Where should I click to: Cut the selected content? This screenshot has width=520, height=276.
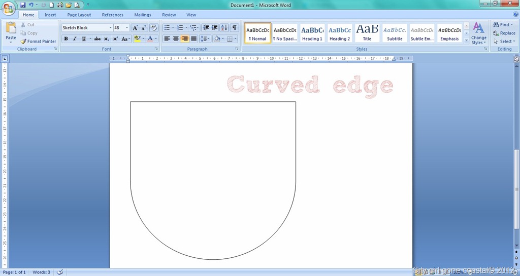click(27, 25)
